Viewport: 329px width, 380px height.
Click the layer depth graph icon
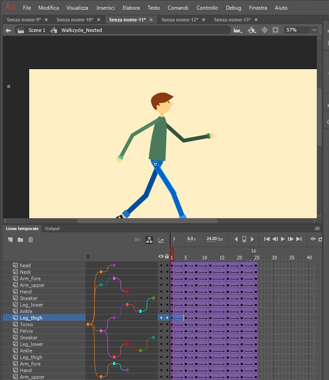tap(161, 240)
